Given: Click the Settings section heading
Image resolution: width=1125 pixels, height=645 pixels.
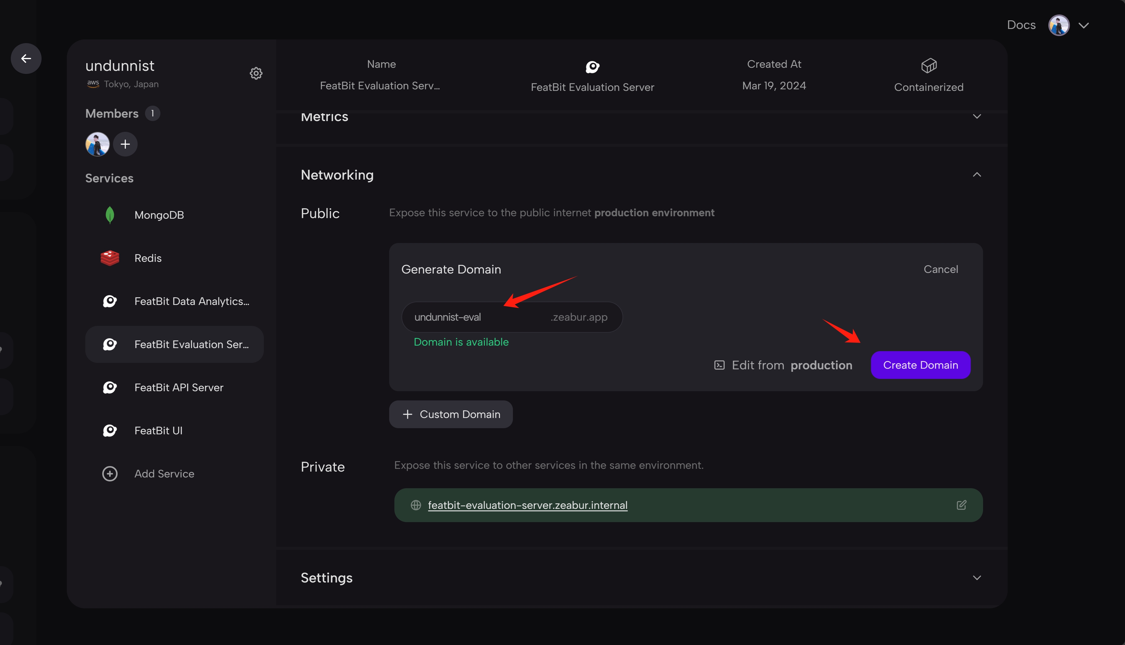Looking at the screenshot, I should click(326, 578).
